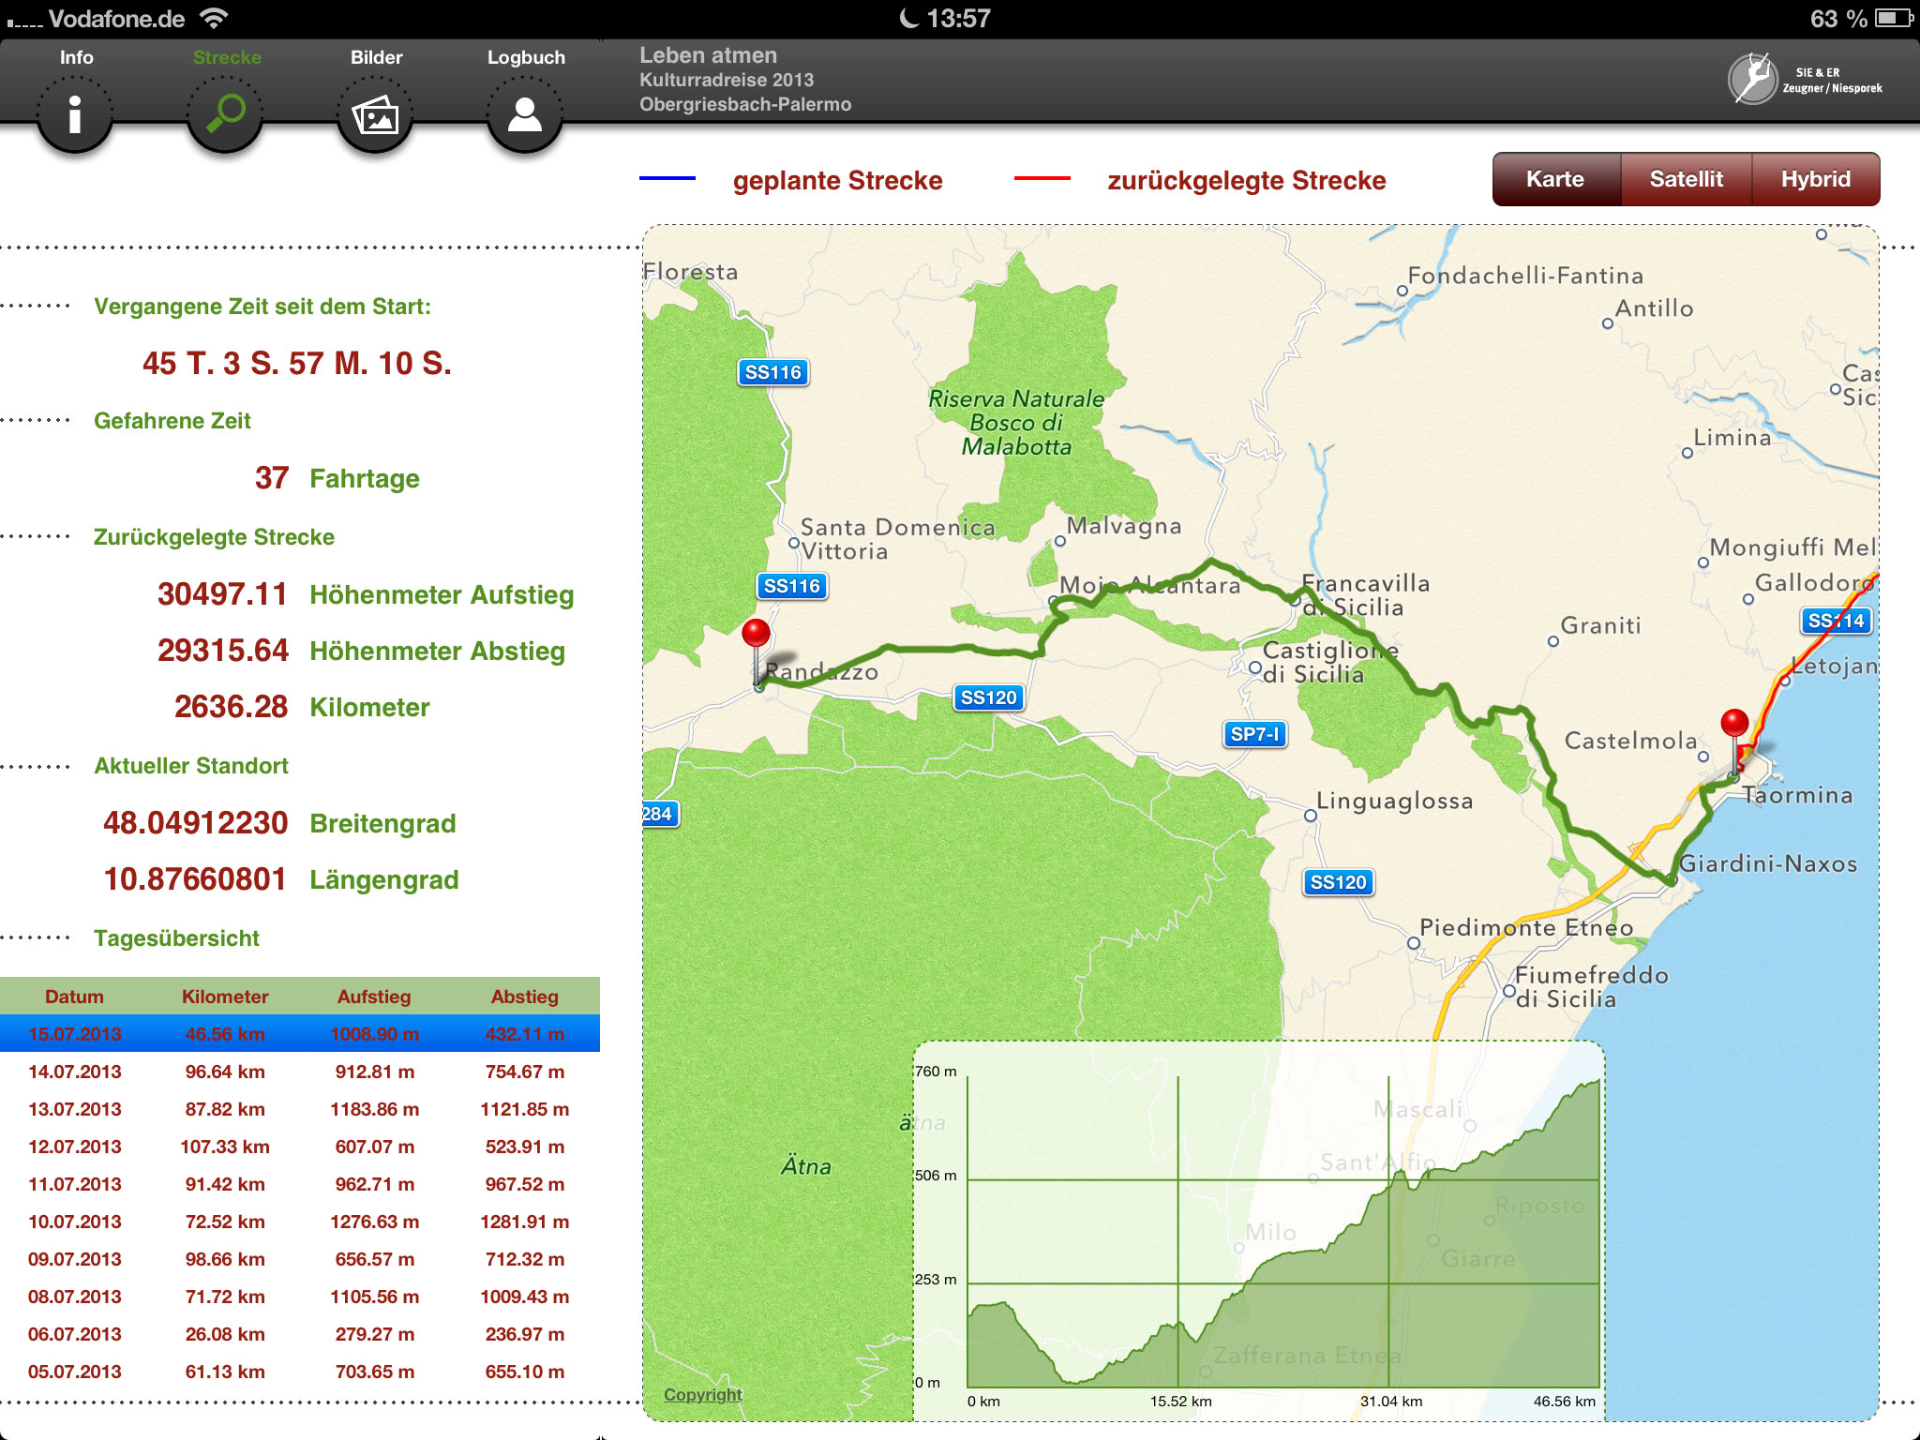
Task: Tap the Piedimonte Etneo map label
Action: (x=1526, y=927)
